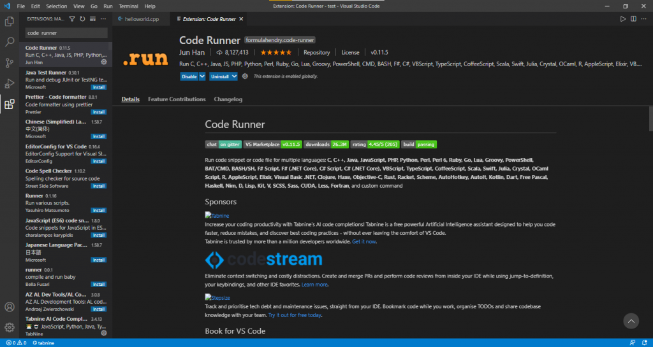The height and width of the screenshot is (347, 653).
Task: Select the Extensions view icon
Action: [9, 104]
